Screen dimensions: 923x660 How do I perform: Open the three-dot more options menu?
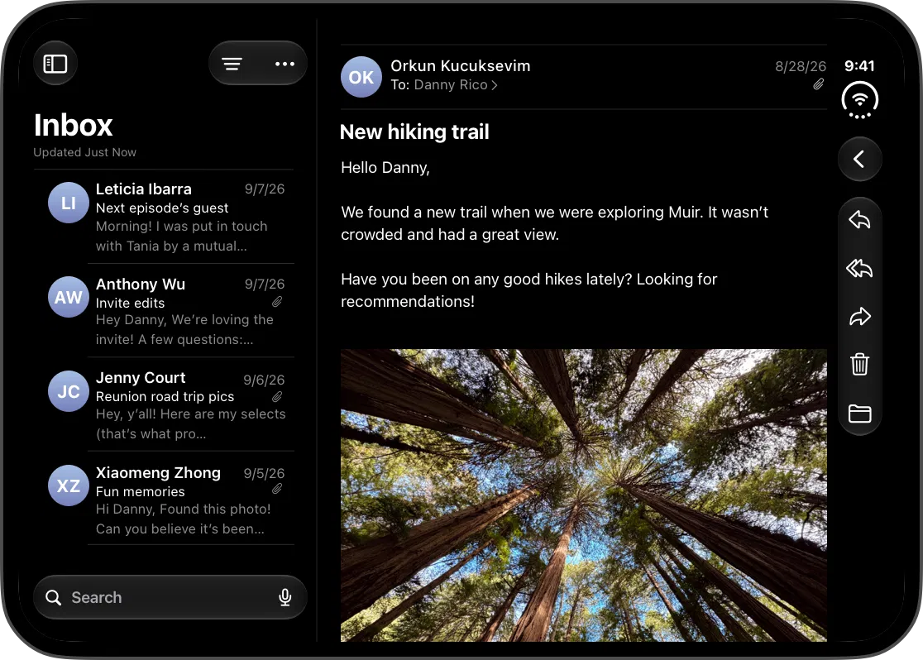pyautogui.click(x=285, y=64)
